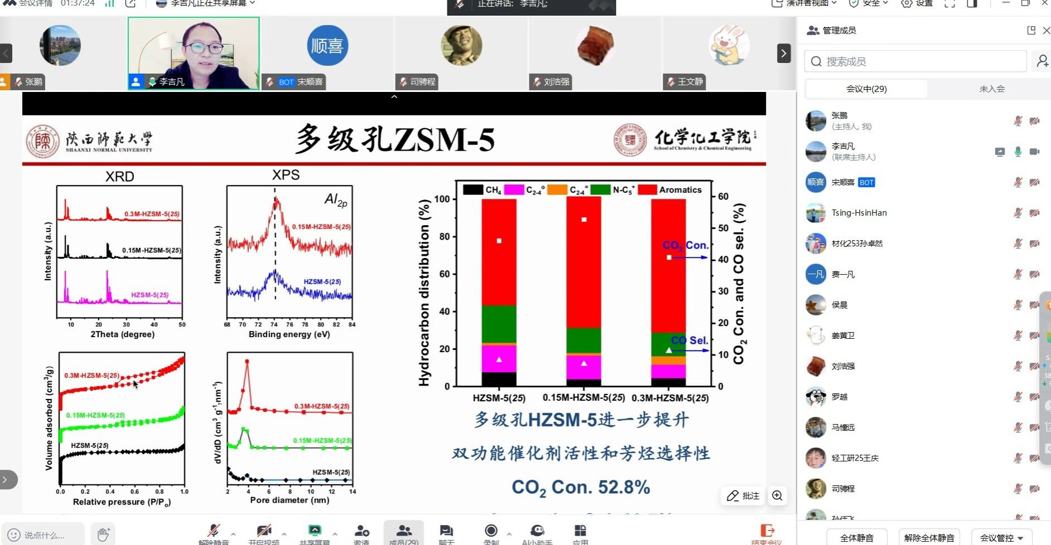Click the zoom magnifier icon on slide
This screenshot has height=545, width=1051.
777,495
